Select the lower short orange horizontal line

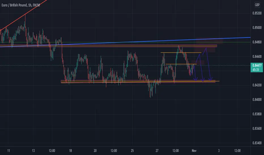pos(181,64)
